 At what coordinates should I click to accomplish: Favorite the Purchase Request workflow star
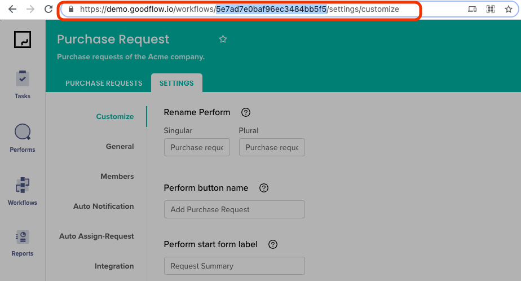tap(223, 39)
